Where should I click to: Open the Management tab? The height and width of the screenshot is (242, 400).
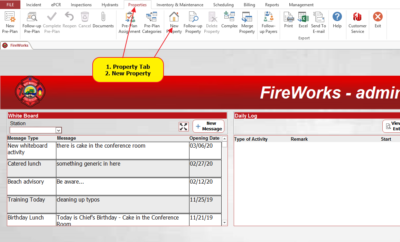click(x=301, y=4)
